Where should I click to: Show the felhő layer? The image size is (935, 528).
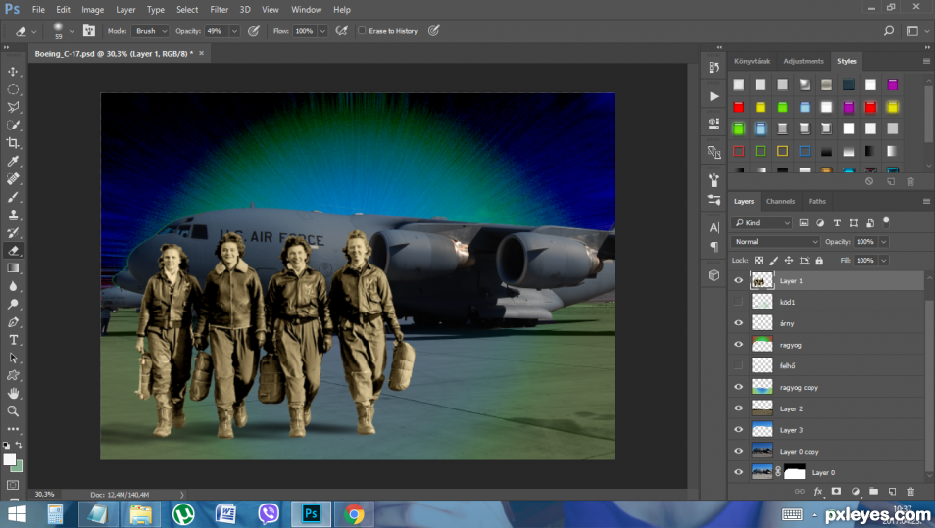(738, 365)
